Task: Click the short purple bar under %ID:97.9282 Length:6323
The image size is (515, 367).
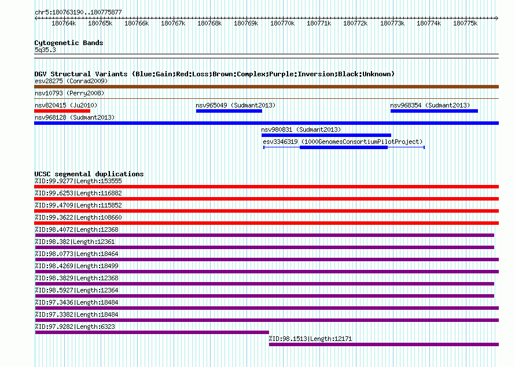Action: coord(152,332)
